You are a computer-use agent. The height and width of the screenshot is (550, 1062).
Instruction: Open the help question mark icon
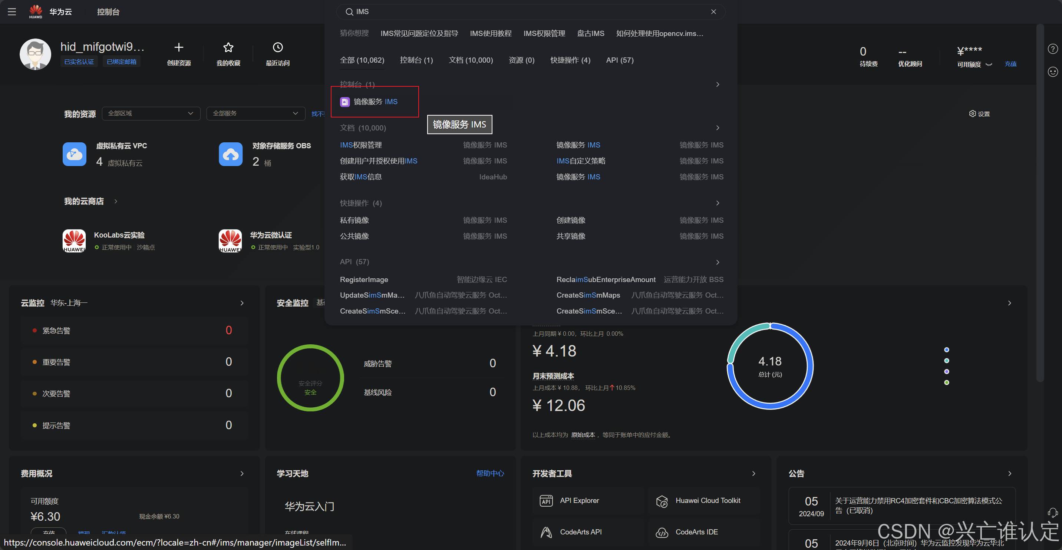1052,49
